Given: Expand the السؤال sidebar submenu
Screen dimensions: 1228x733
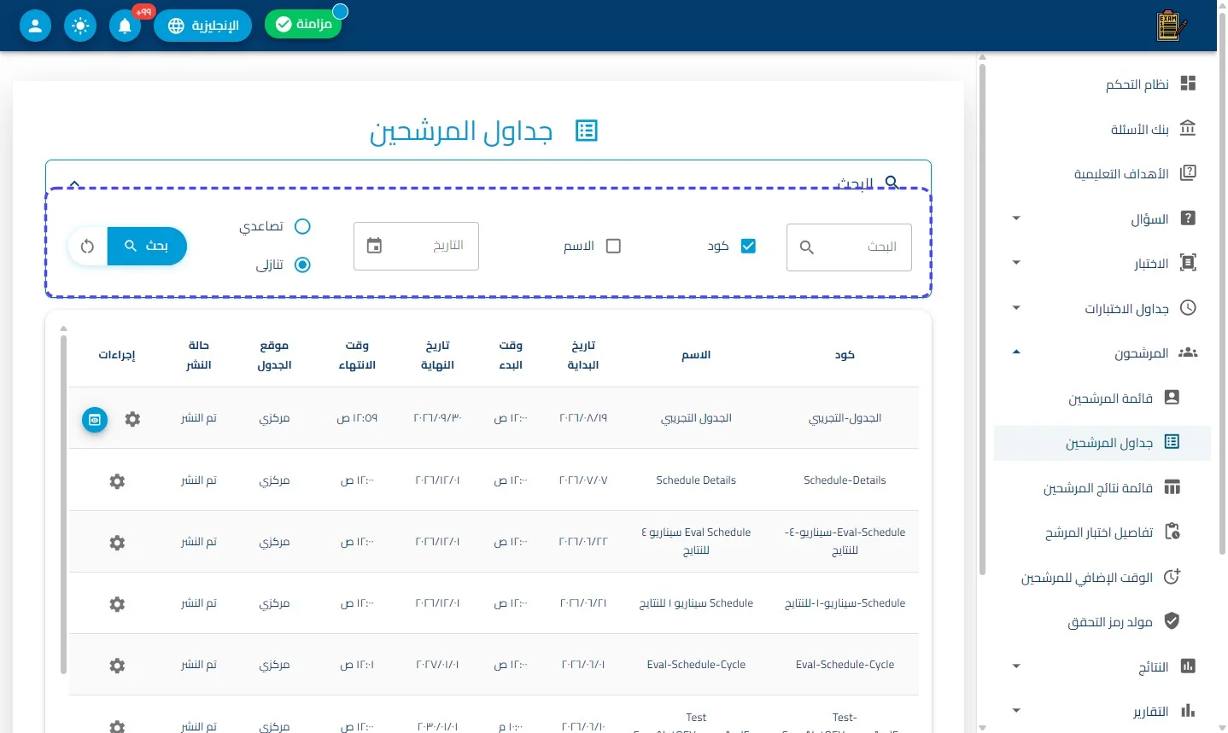Looking at the screenshot, I should 1016,218.
